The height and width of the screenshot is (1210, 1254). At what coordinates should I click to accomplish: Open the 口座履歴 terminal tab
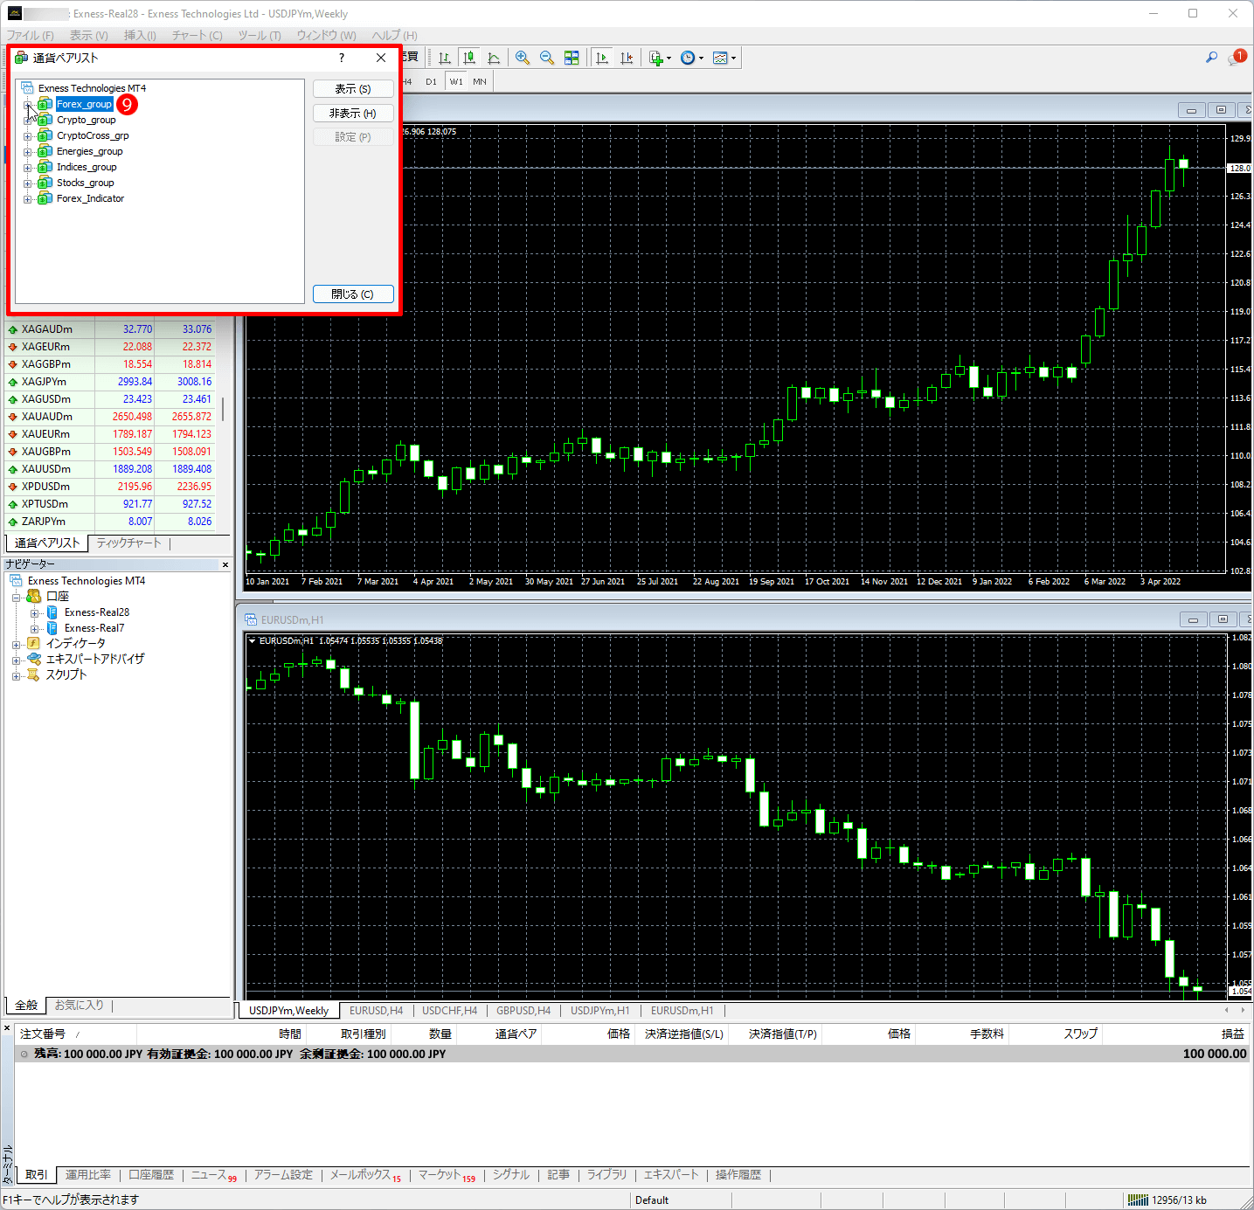(x=150, y=1175)
